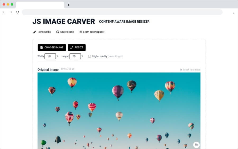Click the hand icon next to Mask to remove
The image size is (238, 149).
pos(181,70)
